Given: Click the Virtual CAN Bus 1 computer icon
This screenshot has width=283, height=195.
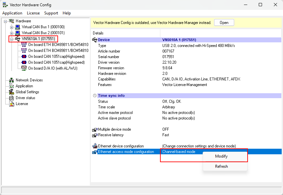Looking at the screenshot, I should [x=17, y=27].
